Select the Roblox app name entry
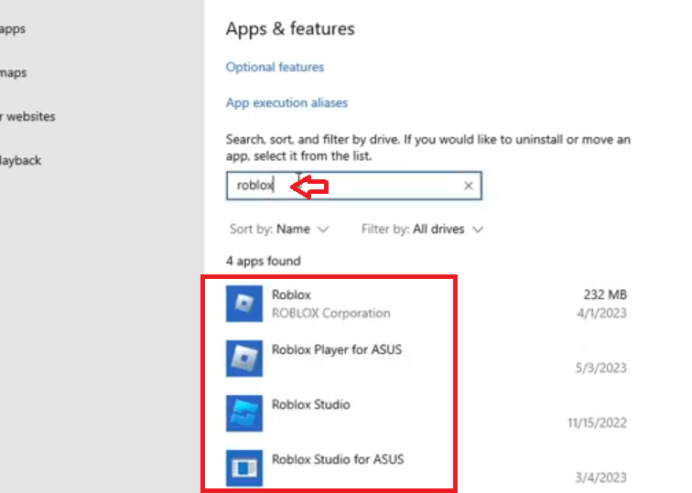This screenshot has height=493, width=692. click(x=291, y=295)
